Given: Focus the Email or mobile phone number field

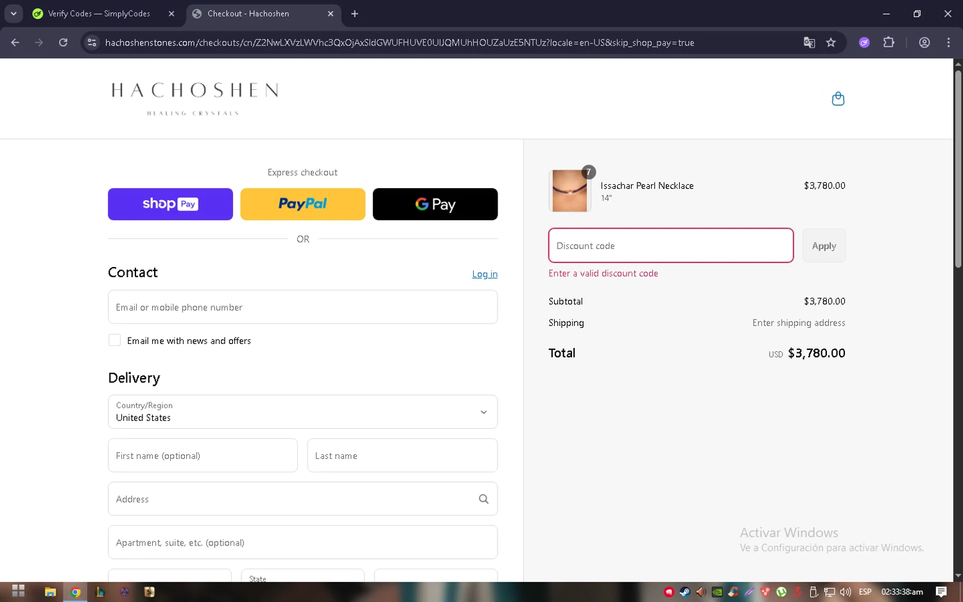Looking at the screenshot, I should point(302,307).
